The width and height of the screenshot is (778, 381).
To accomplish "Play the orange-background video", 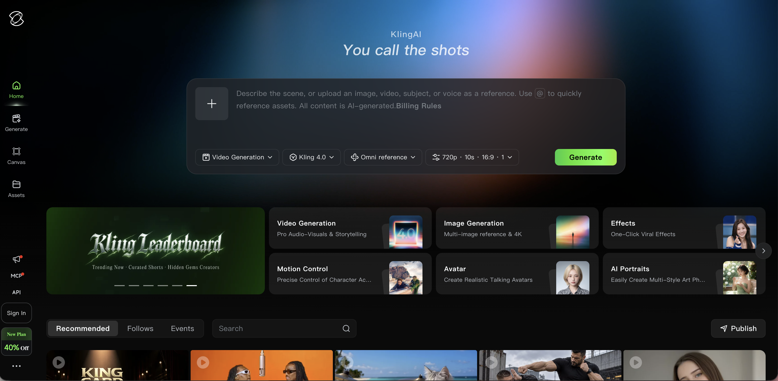I will (x=203, y=362).
